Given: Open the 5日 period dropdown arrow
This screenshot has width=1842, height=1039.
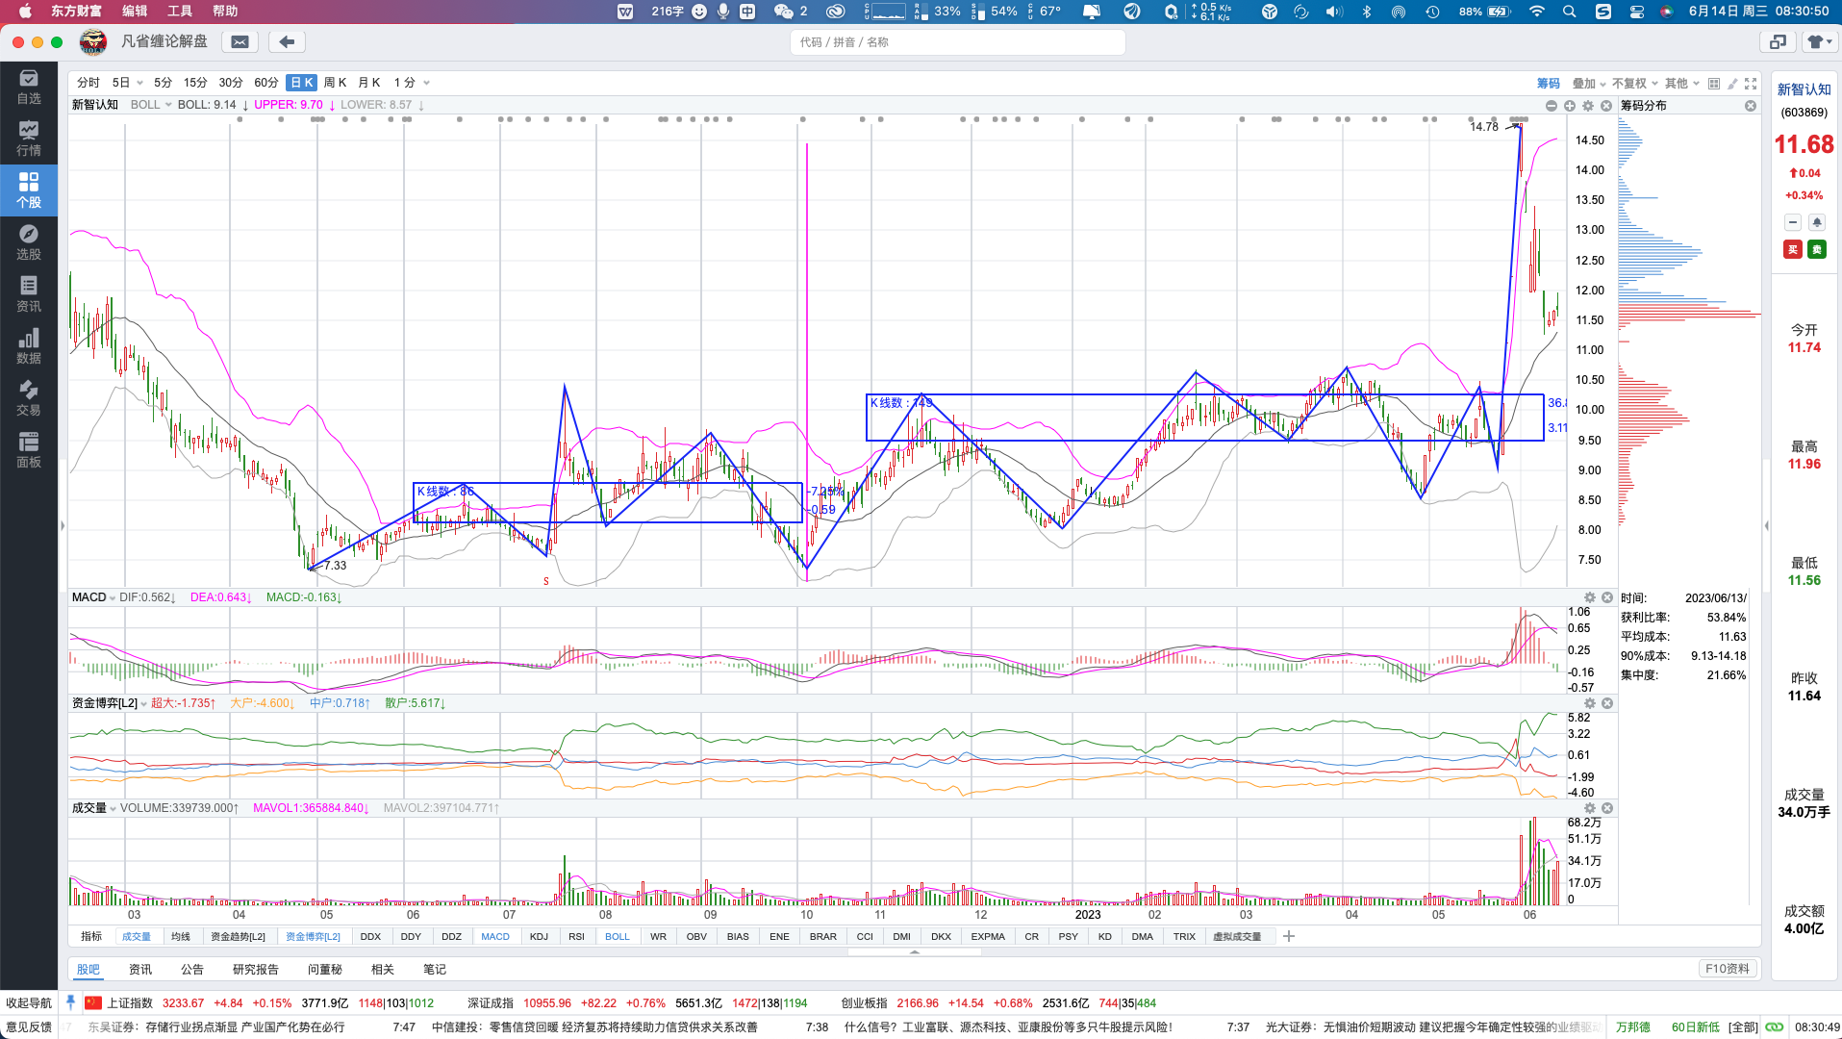Looking at the screenshot, I should tap(140, 83).
